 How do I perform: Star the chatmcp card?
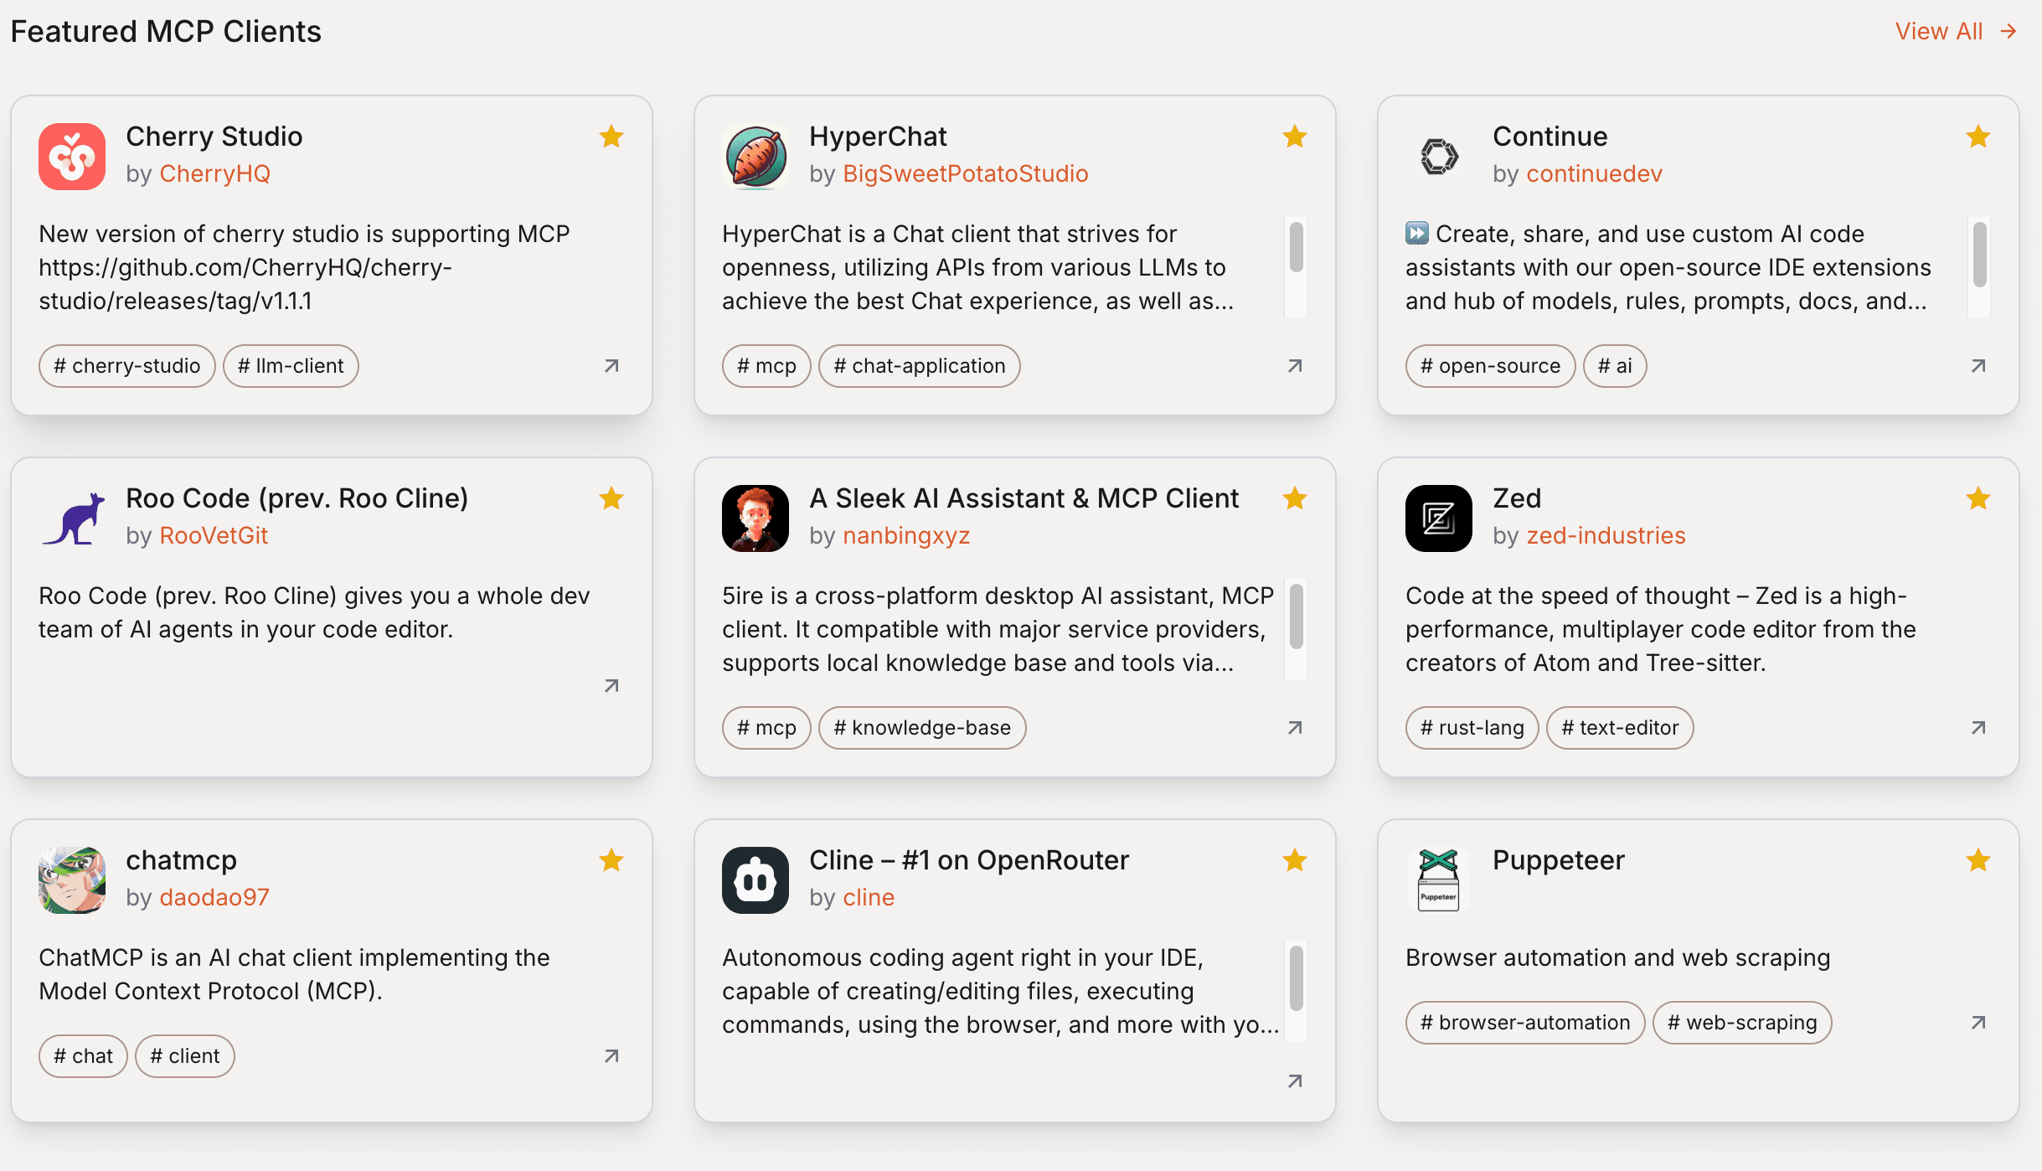coord(611,860)
